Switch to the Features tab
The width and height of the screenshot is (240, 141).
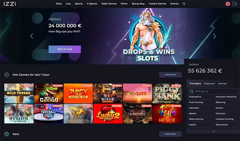pyautogui.click(x=210, y=84)
